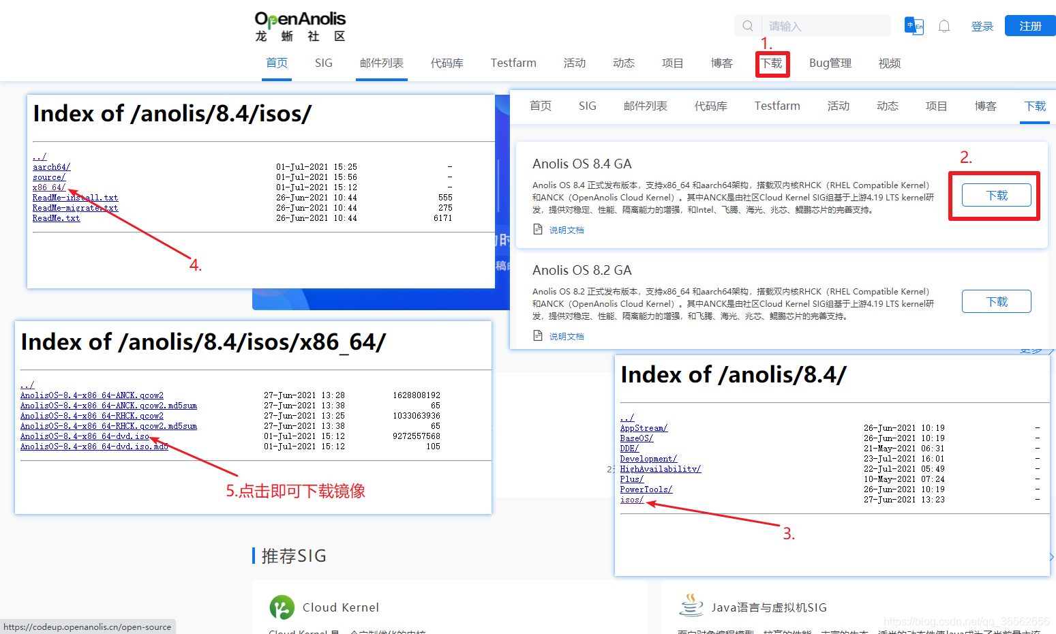Image resolution: width=1056 pixels, height=634 pixels.
Task: Select 博客 tab in the inset download panel
Action: (x=986, y=106)
